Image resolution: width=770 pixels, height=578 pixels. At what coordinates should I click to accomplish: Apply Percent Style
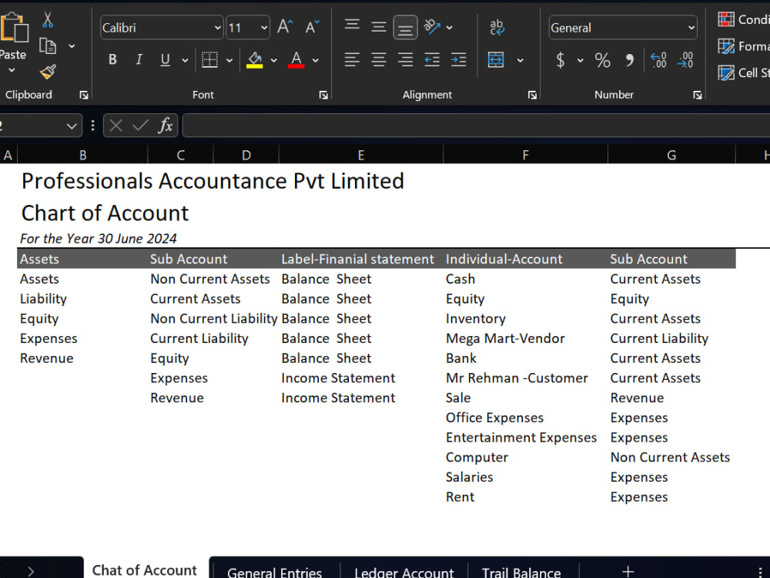coord(603,60)
